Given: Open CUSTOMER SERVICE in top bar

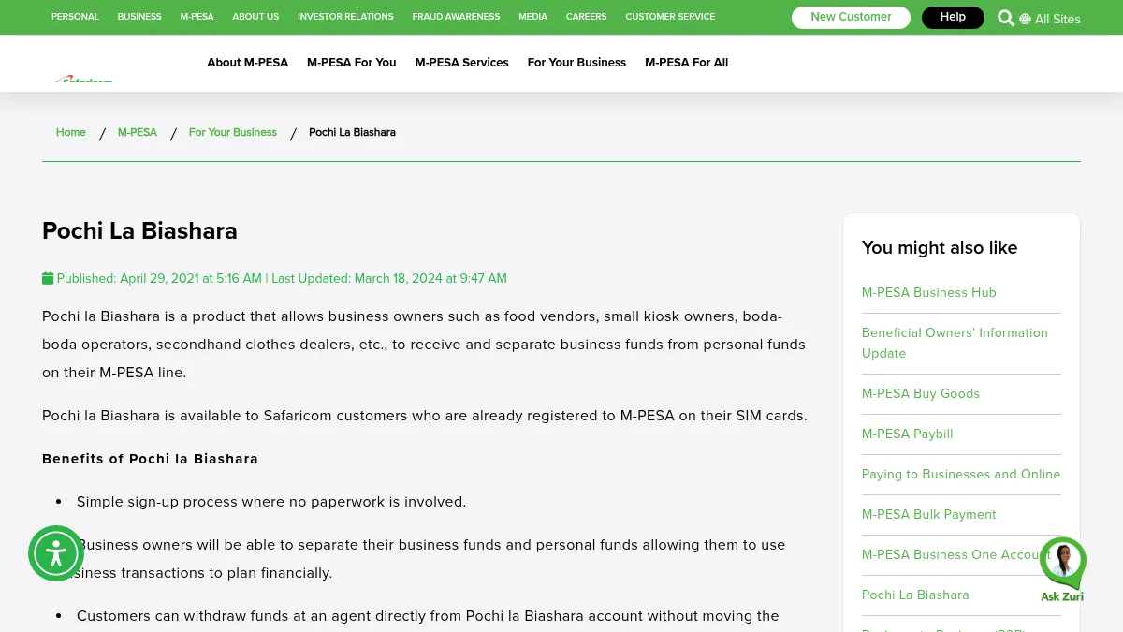Looking at the screenshot, I should point(670,17).
